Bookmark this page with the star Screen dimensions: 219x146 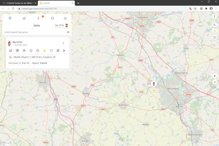195,9
